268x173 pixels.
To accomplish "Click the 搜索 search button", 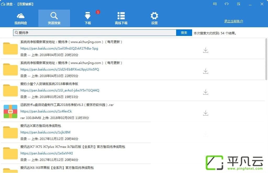I will (184, 33).
